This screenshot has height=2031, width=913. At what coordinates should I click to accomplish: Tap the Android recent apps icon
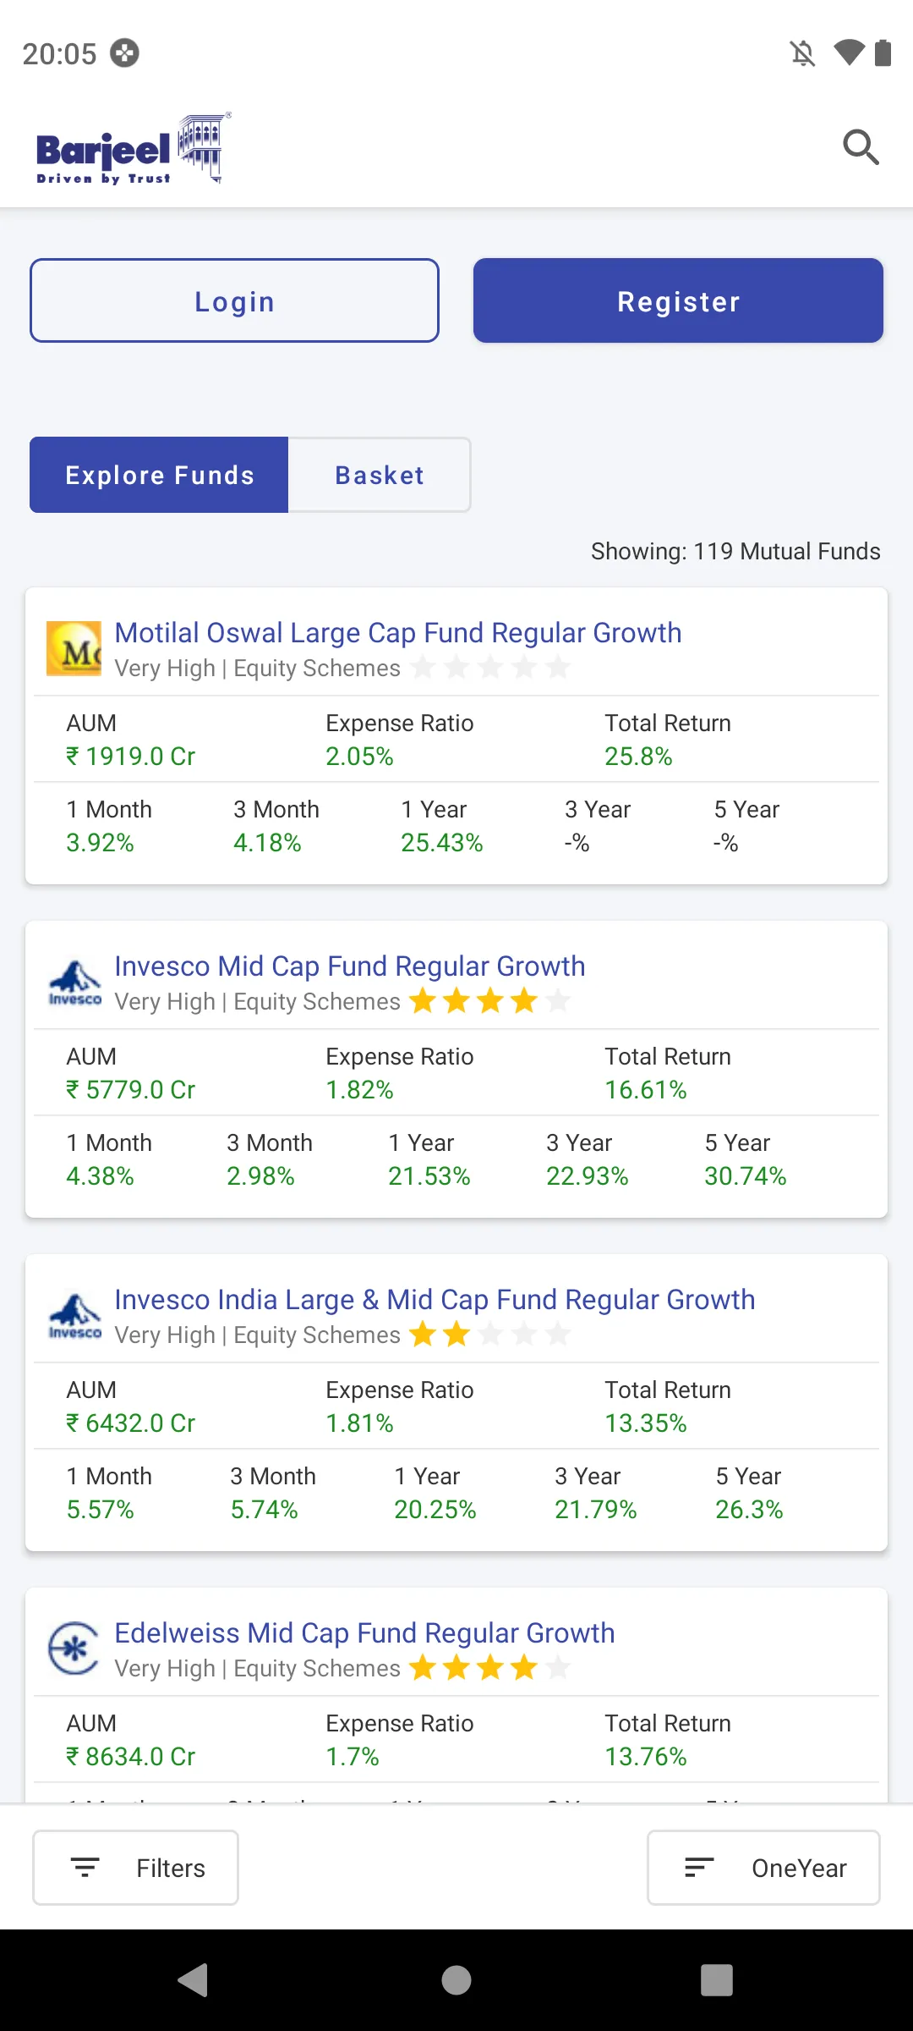(717, 1980)
